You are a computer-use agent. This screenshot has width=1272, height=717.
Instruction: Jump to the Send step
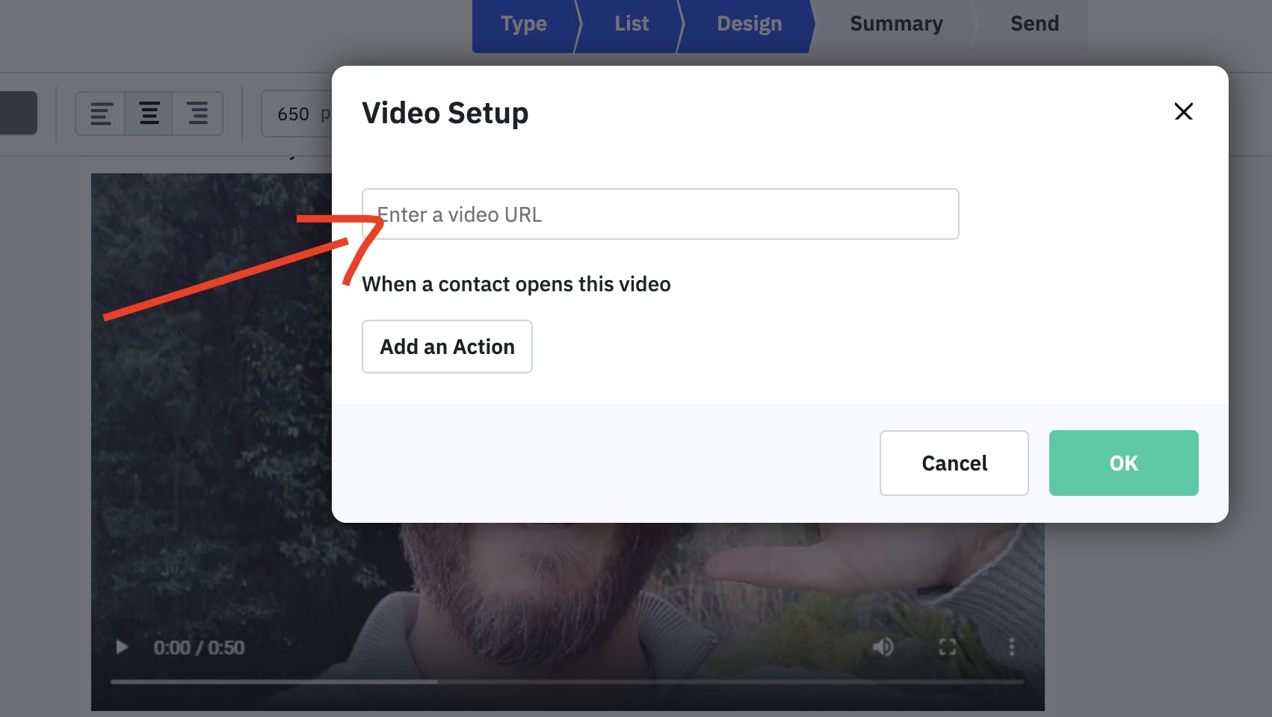click(1034, 24)
